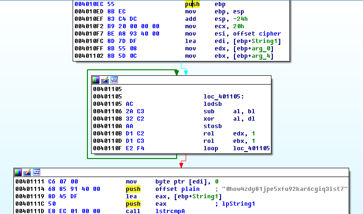The image size is (363, 214).
Task: Click opcode bytes 'BE A8 93 40 00'
Action: click(133, 34)
